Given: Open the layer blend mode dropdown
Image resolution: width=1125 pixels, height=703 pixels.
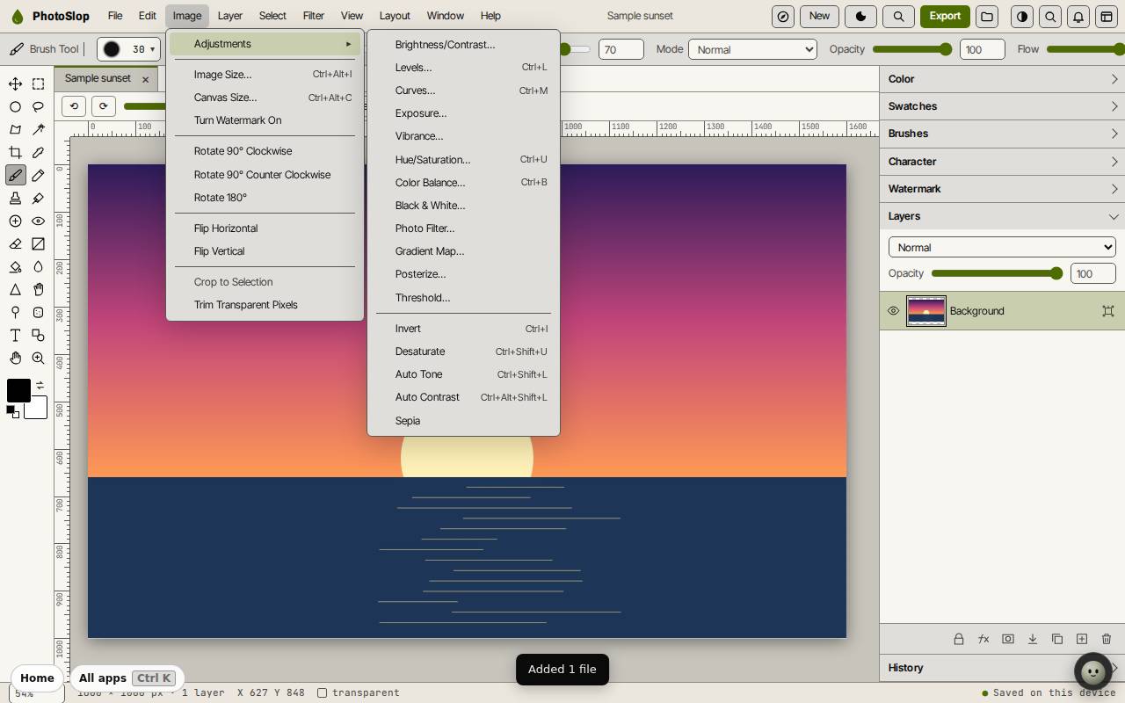Looking at the screenshot, I should point(1002,248).
